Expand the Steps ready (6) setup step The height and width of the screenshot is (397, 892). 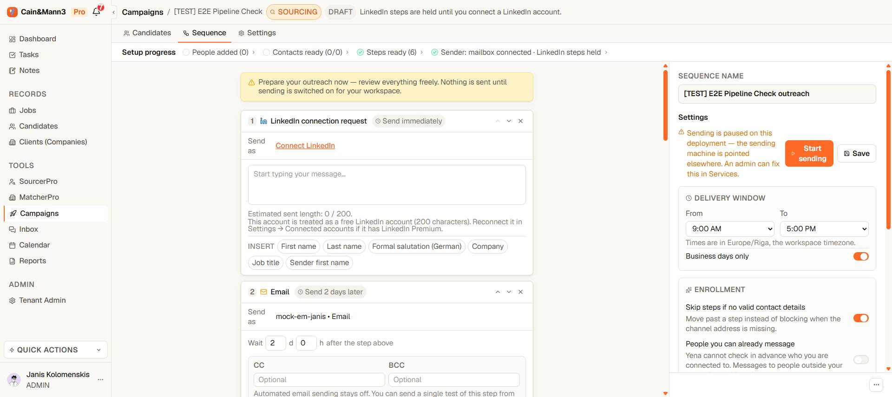(x=390, y=52)
